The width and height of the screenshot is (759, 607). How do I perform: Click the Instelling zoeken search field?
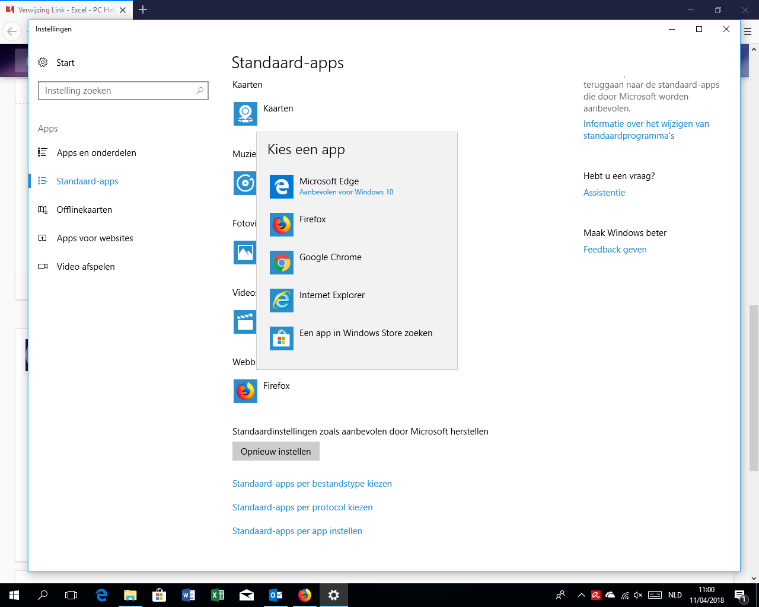[119, 91]
